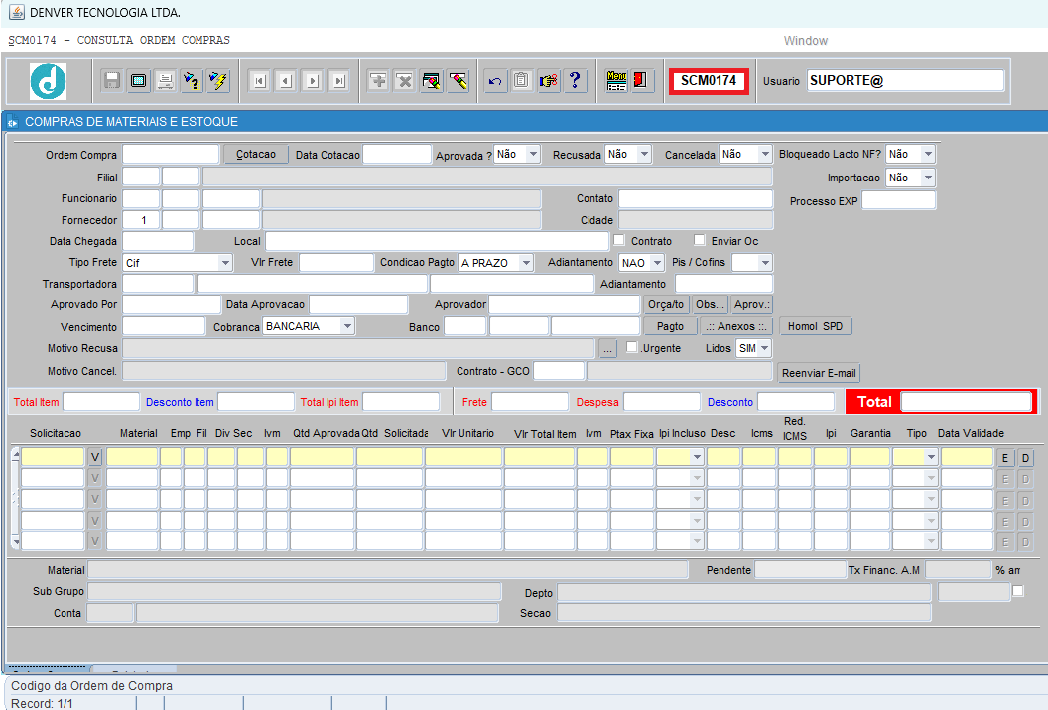Open the Cancelada dropdown

pyautogui.click(x=764, y=155)
